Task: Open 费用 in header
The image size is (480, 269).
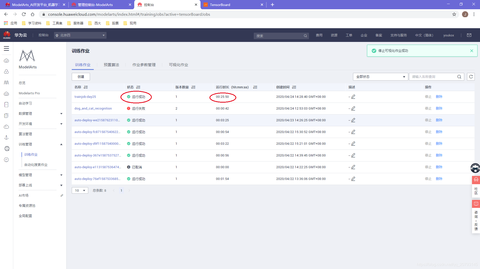Action: click(x=319, y=35)
